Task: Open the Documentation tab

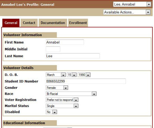Action: click(x=53, y=23)
